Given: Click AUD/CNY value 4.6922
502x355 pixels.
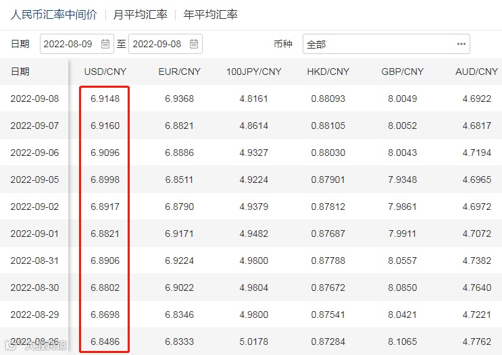Looking at the screenshot, I should click(477, 99).
